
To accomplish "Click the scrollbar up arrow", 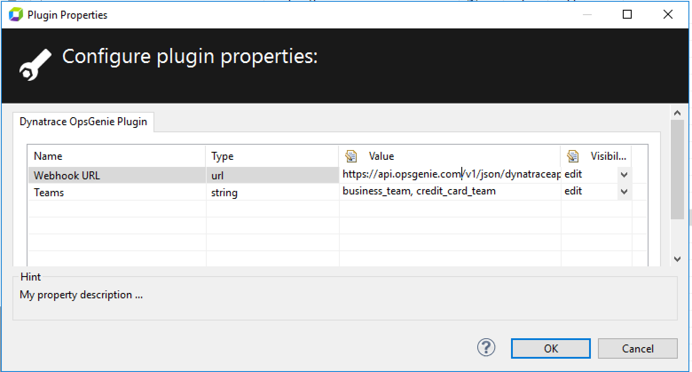I will pyautogui.click(x=677, y=112).
